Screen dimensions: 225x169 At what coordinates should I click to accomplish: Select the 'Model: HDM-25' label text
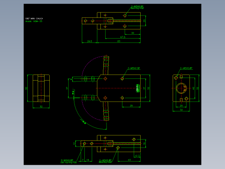34,21
